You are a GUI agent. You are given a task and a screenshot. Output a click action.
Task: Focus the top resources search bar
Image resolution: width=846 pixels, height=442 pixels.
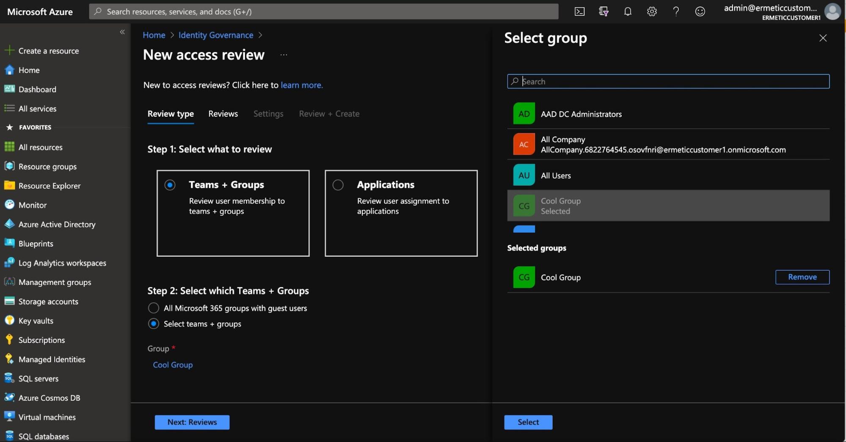tap(324, 11)
